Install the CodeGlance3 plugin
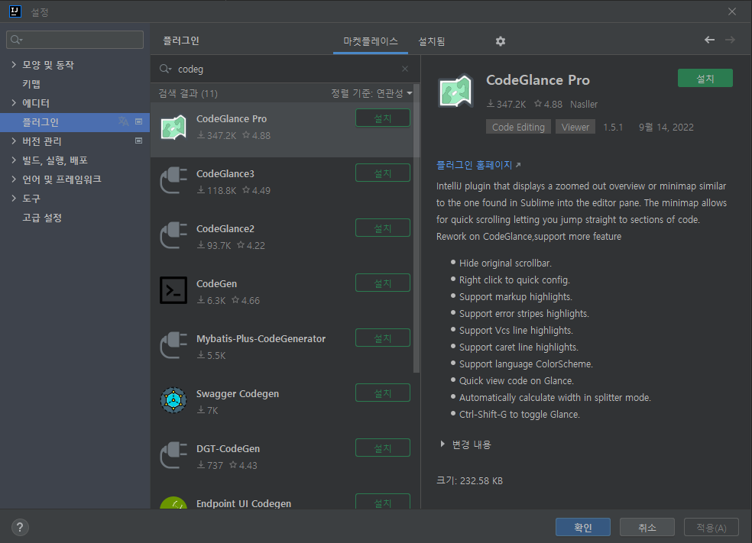 pos(383,173)
